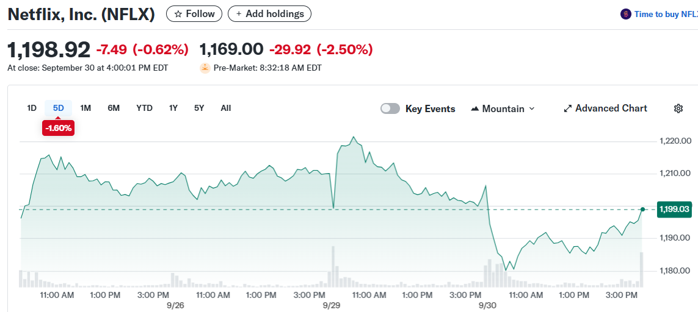Select the 1D time range tab
The width and height of the screenshot is (698, 312).
[32, 108]
